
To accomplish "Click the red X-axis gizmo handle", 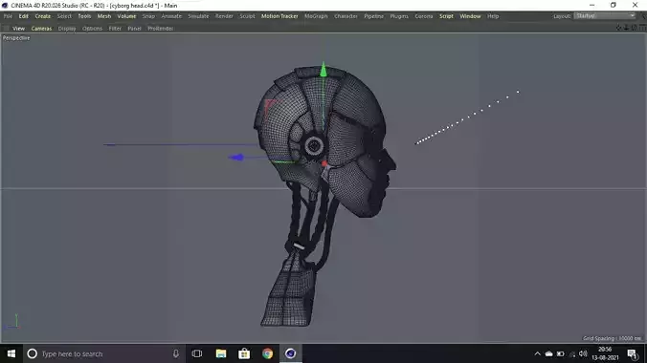I will (324, 164).
